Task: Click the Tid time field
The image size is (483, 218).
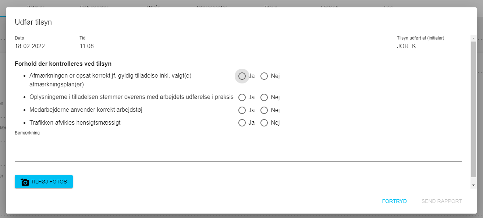Action: click(x=93, y=46)
